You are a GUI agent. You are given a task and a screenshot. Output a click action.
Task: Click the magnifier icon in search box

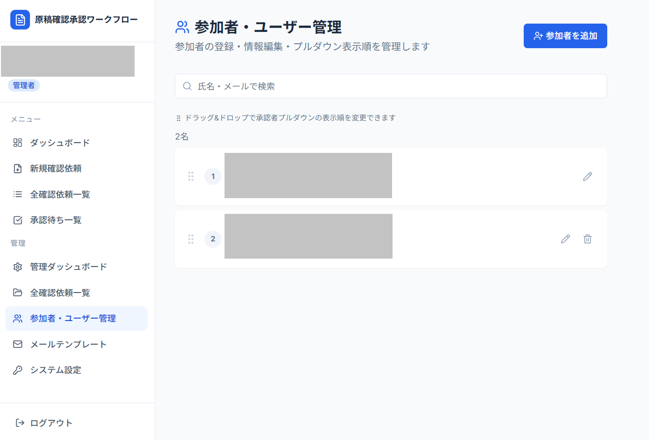point(187,86)
